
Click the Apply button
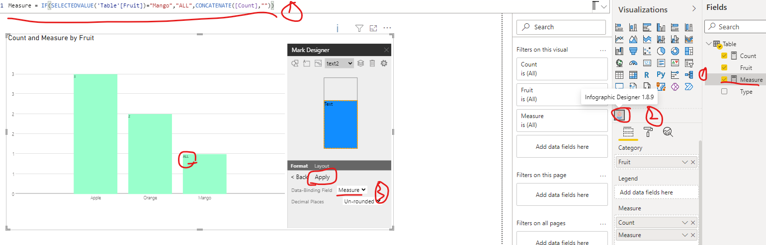coord(322,177)
